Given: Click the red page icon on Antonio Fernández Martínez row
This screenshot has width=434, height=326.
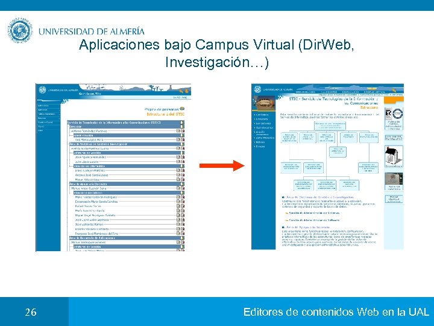Looking at the screenshot, I should click(183, 131).
